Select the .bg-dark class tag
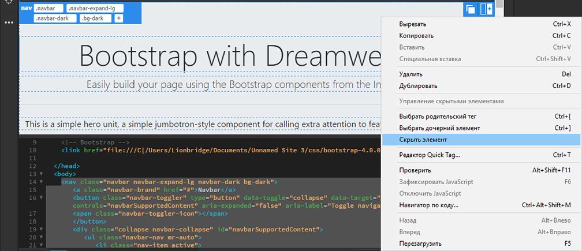This screenshot has height=251, width=582. coord(95,18)
